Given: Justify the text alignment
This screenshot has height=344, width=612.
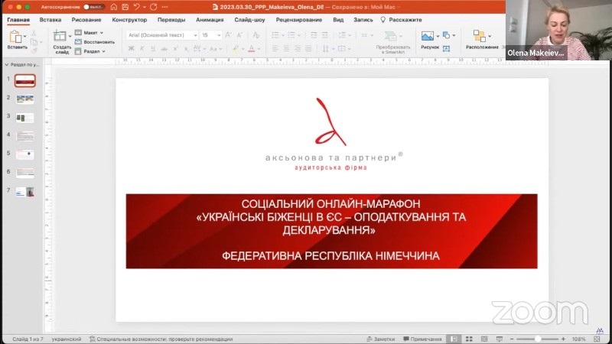Looking at the screenshot, I should tap(308, 49).
